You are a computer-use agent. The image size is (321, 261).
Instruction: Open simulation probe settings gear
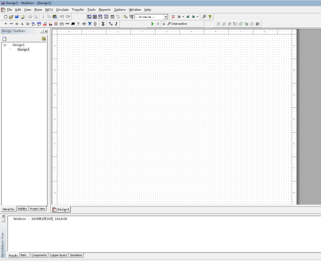258,24
